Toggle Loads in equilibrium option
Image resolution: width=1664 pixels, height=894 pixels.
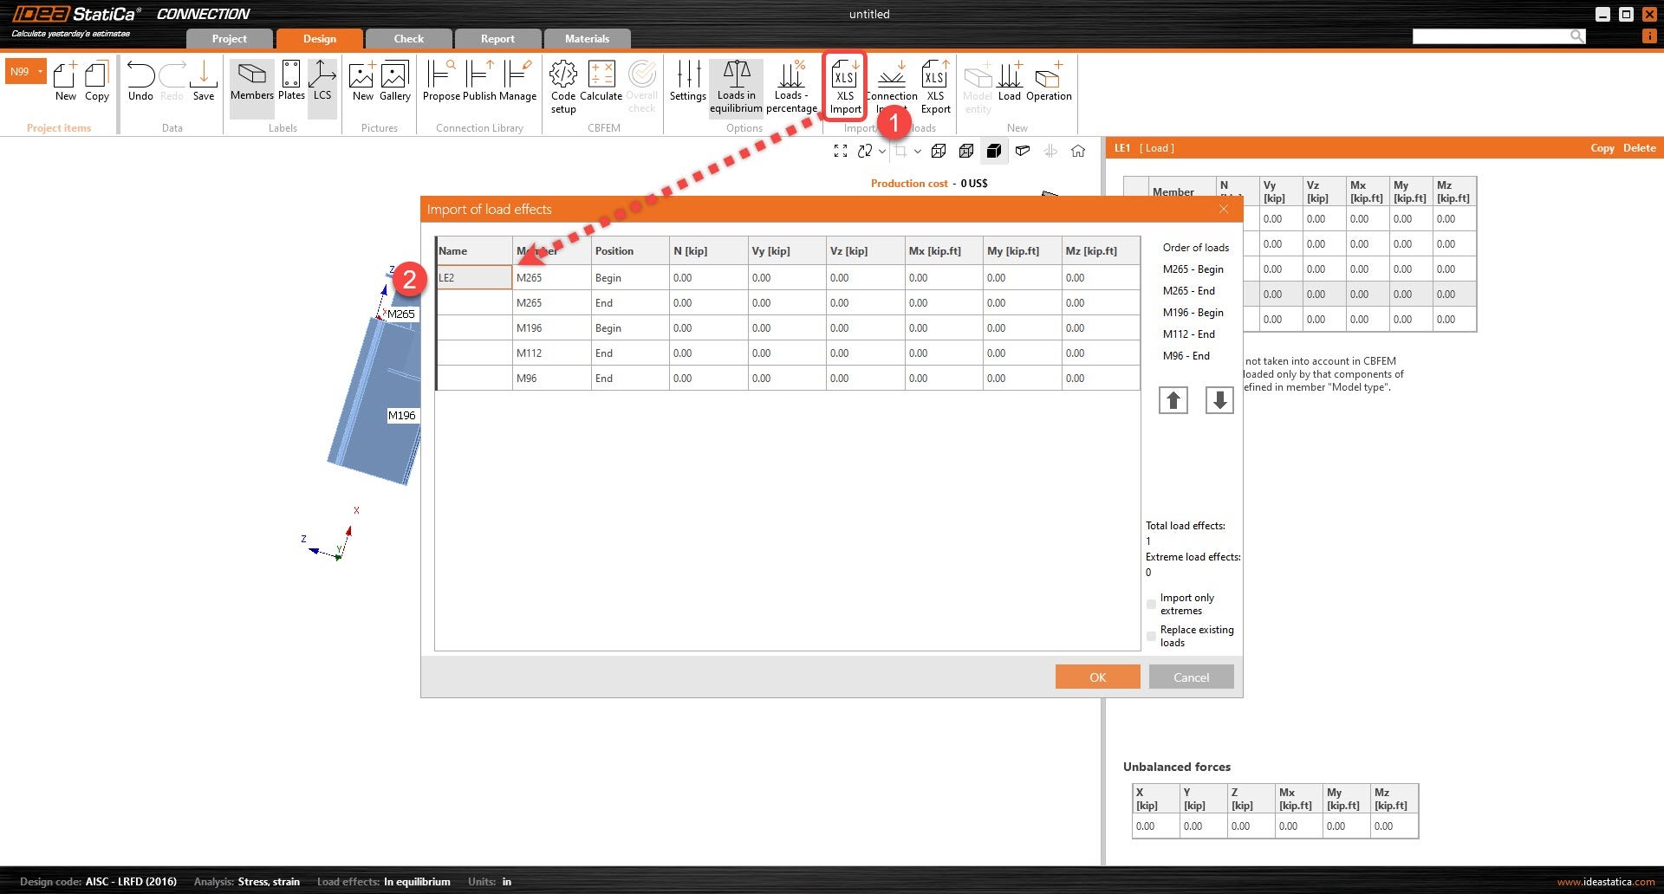736,86
